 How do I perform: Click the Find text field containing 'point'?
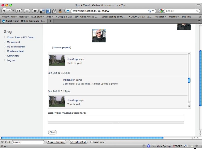(x=28, y=142)
